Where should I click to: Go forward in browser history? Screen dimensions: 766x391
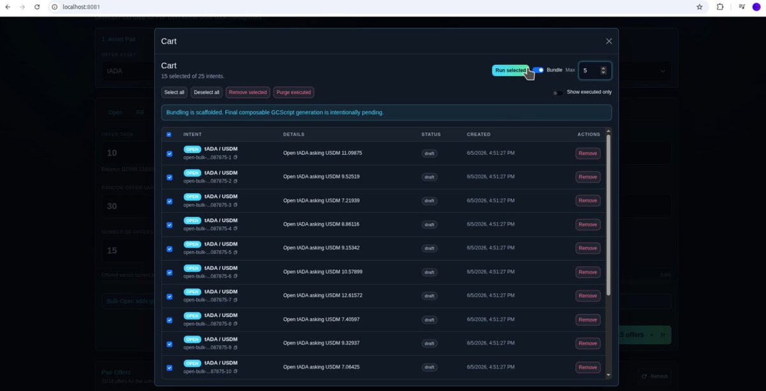22,7
